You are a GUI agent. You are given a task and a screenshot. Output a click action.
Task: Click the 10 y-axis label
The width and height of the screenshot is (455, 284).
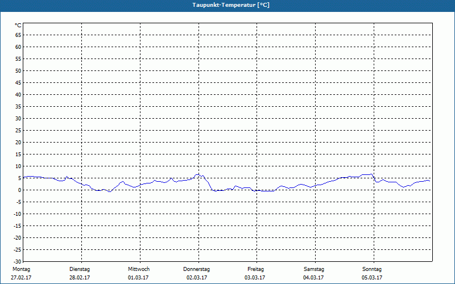[x=18, y=166]
